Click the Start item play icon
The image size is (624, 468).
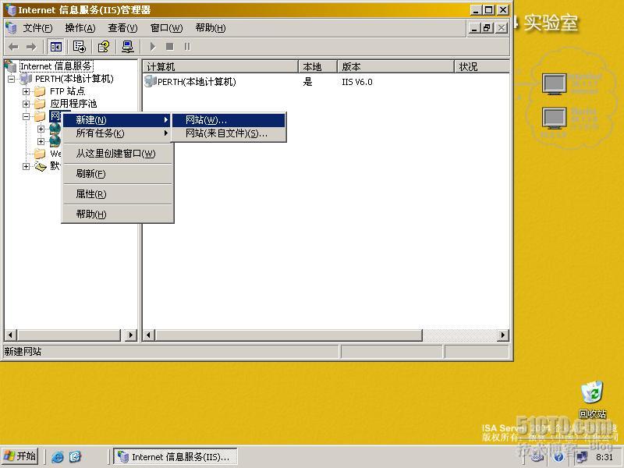[x=152, y=47]
